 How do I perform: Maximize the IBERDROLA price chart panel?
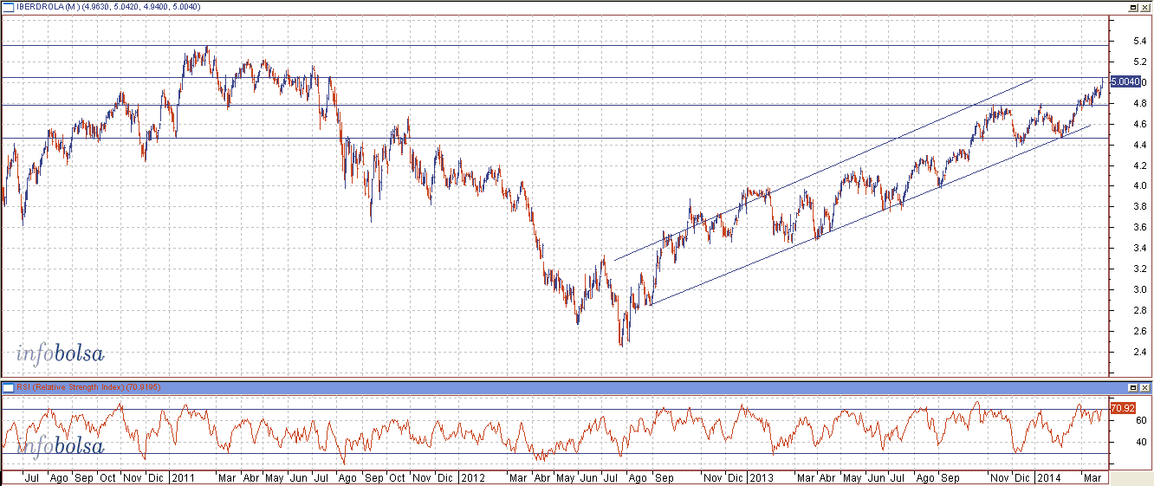coord(1132,6)
